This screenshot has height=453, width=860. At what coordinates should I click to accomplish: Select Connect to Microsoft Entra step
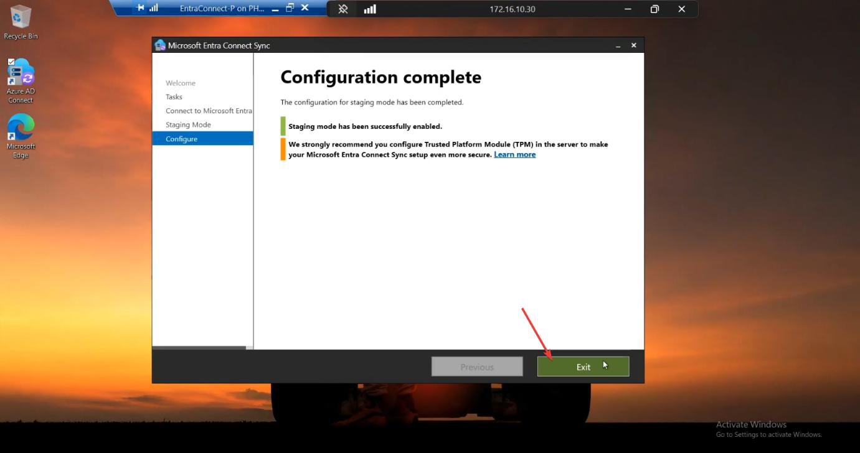(x=209, y=111)
